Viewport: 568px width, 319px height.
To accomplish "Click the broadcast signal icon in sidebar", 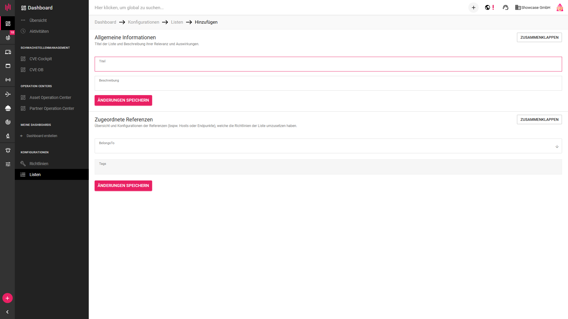I will coord(8,80).
